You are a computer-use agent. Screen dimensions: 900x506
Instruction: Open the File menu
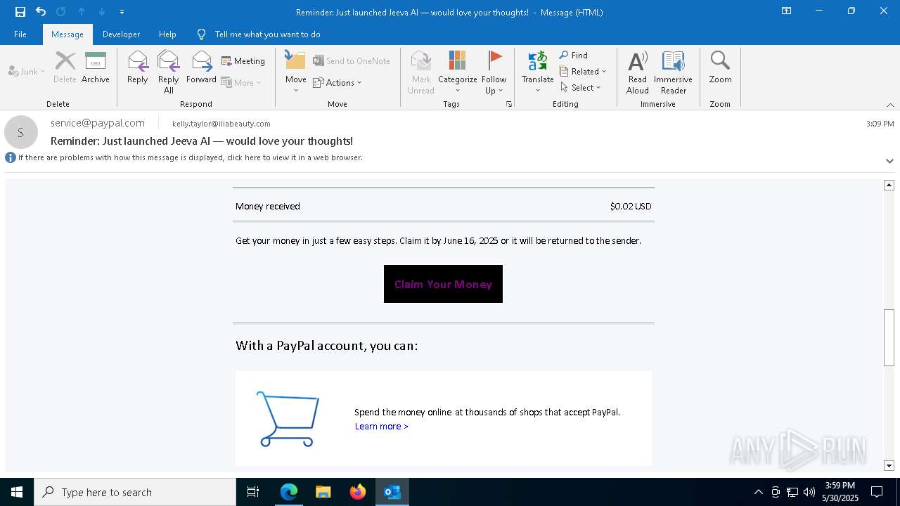point(20,34)
